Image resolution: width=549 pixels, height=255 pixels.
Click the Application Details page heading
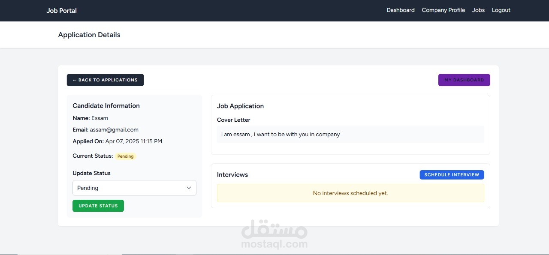click(x=89, y=35)
